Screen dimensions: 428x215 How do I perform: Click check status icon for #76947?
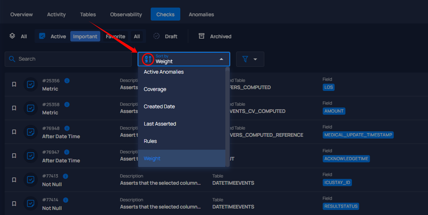click(x=31, y=156)
